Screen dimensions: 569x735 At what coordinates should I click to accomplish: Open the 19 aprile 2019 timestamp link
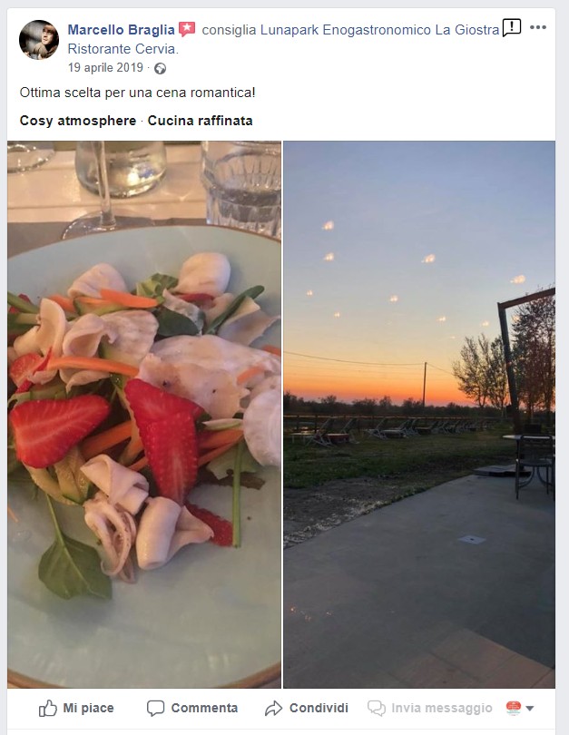(x=105, y=67)
